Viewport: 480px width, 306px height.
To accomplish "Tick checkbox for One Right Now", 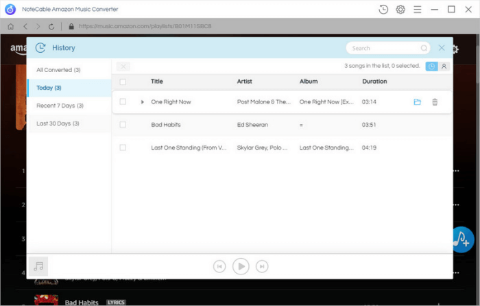I will pyautogui.click(x=123, y=102).
